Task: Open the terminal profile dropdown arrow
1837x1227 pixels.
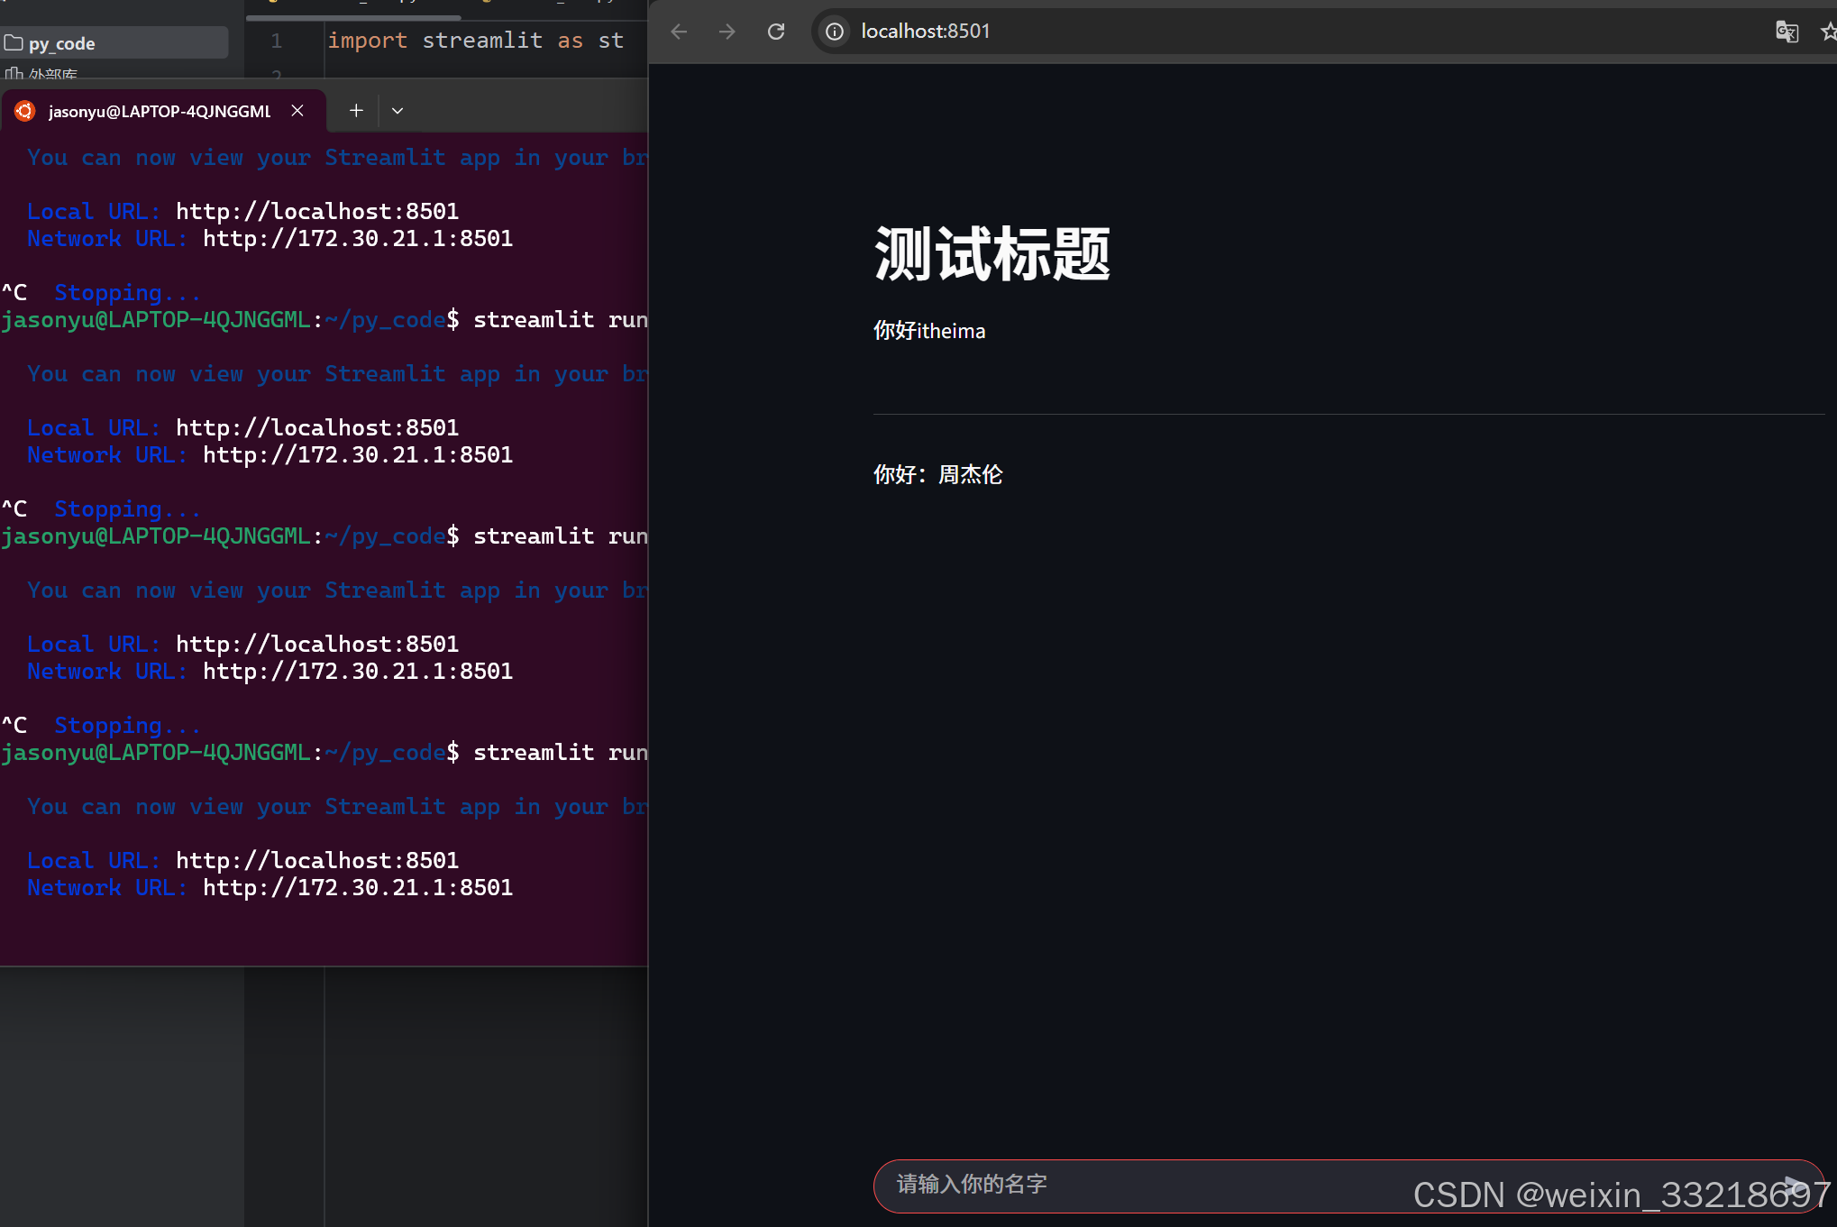Action: (x=398, y=111)
